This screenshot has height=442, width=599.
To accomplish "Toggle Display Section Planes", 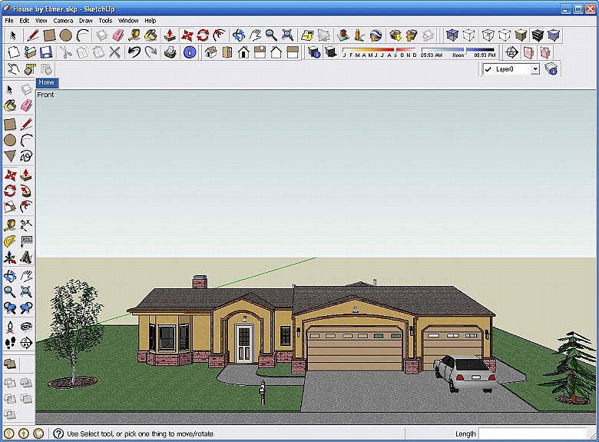I will click(x=528, y=52).
